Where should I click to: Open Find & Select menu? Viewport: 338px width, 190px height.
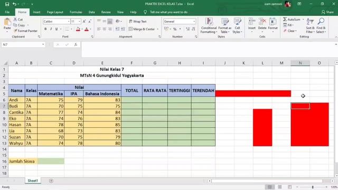321,26
